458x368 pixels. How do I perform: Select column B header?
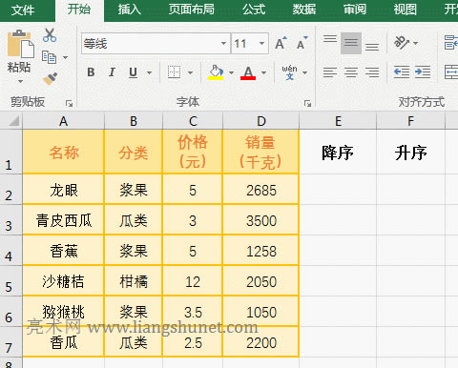[x=134, y=121]
